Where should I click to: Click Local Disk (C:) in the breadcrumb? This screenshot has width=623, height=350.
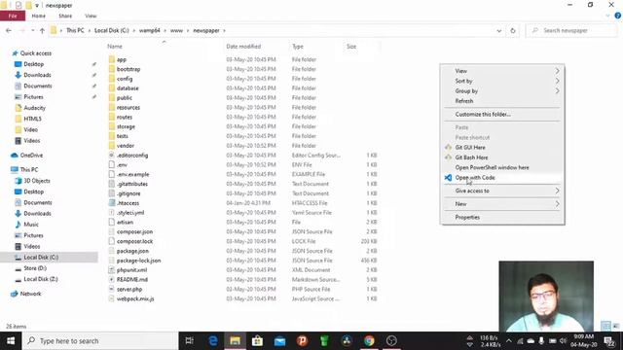[112, 30]
